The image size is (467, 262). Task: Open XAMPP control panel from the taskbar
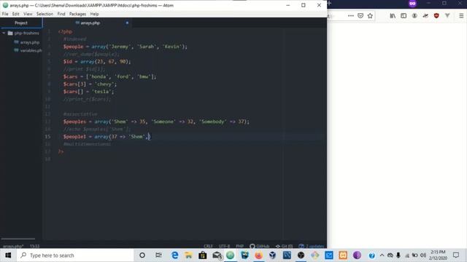pos(343,255)
